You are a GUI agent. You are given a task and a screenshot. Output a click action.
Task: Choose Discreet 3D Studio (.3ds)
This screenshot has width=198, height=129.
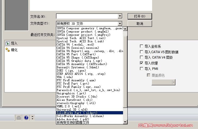tap(90, 97)
